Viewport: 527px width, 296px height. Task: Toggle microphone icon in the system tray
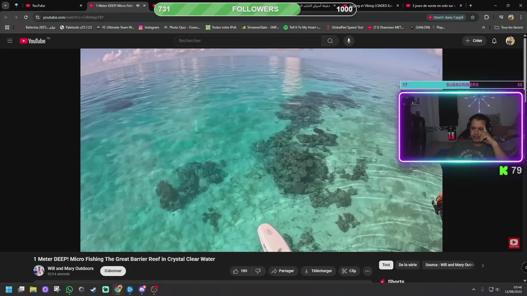(483, 289)
